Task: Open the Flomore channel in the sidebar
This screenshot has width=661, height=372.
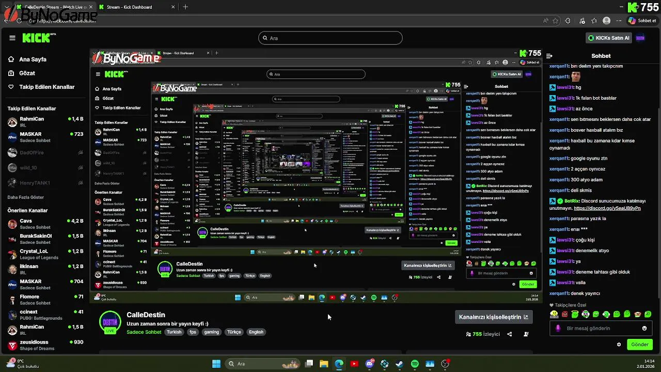Action: [45, 300]
